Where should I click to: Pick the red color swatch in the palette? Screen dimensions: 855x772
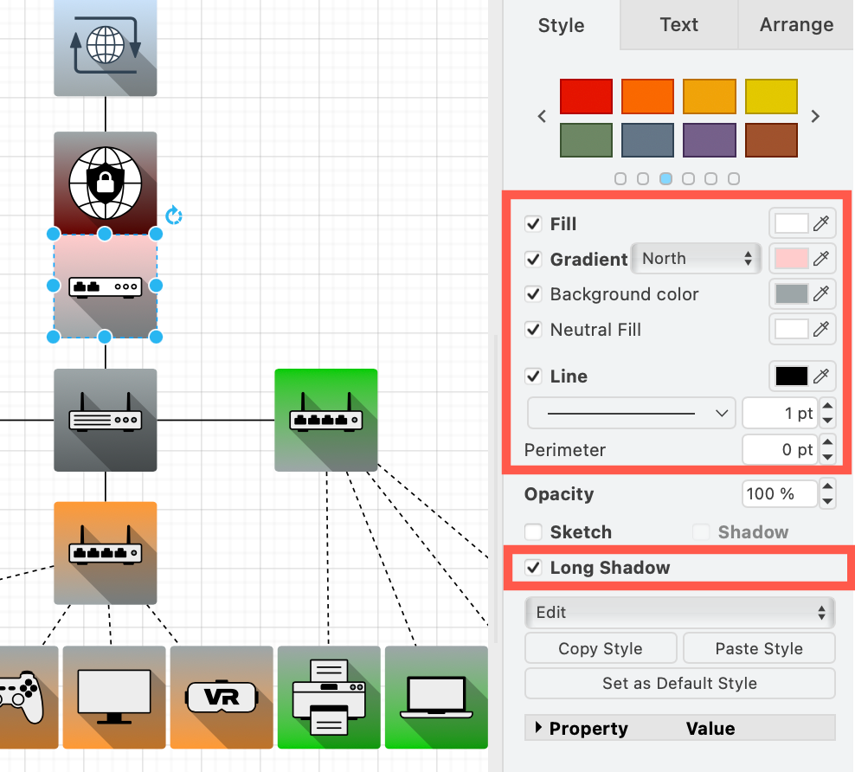pos(586,96)
